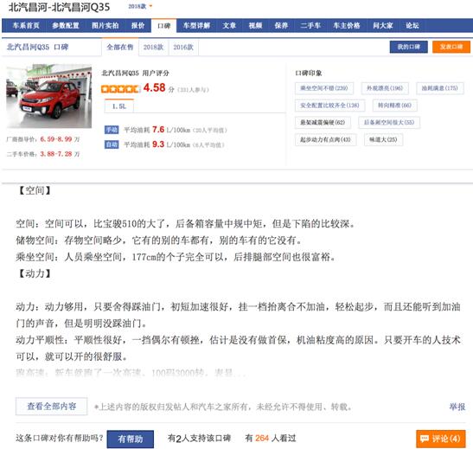Open comments via the 评论(4) icon button
The image size is (473, 449).
click(x=440, y=439)
